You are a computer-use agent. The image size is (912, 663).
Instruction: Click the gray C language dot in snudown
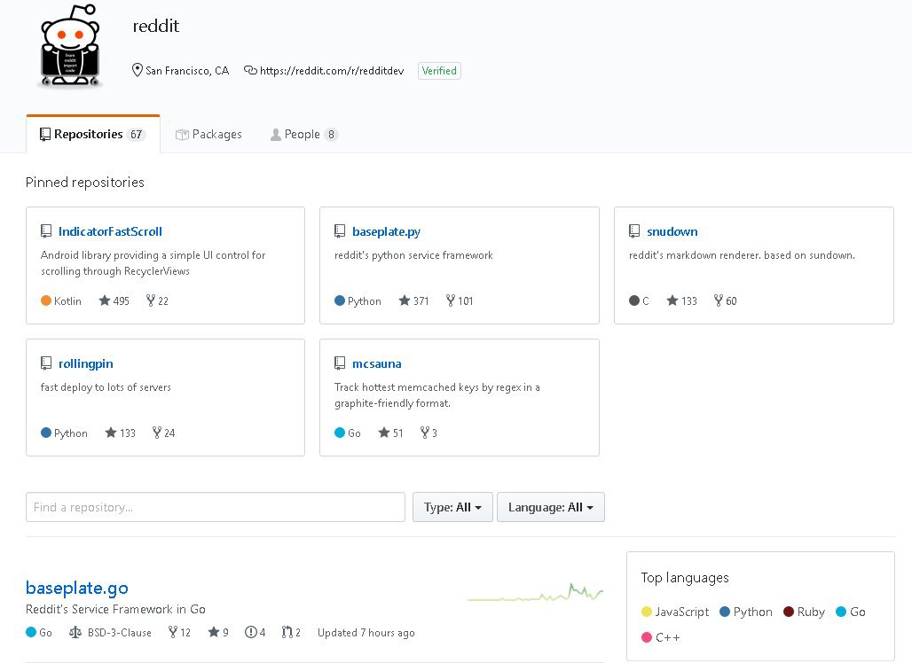tap(634, 300)
